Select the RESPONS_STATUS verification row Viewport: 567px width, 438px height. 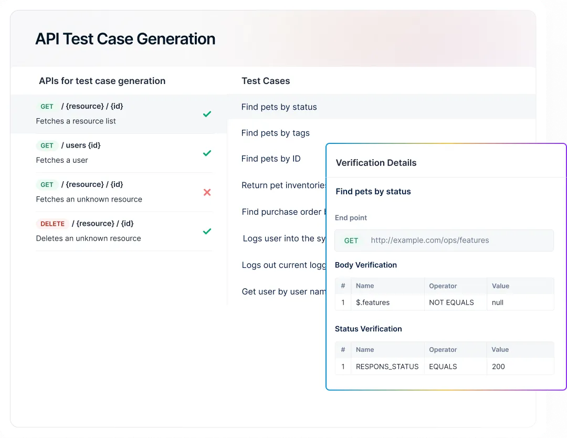pyautogui.click(x=387, y=367)
